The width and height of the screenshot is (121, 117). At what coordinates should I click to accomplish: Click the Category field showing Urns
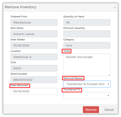pos(87,45)
